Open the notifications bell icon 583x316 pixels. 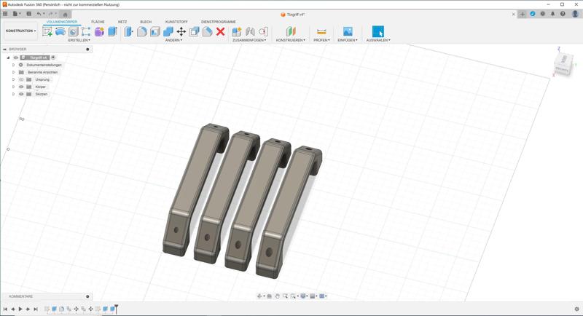(552, 14)
